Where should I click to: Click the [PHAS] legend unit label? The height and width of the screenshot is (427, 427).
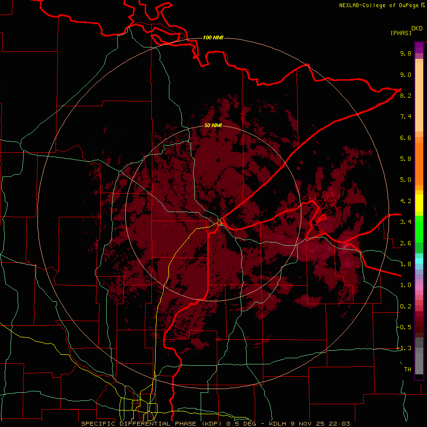tap(401, 33)
